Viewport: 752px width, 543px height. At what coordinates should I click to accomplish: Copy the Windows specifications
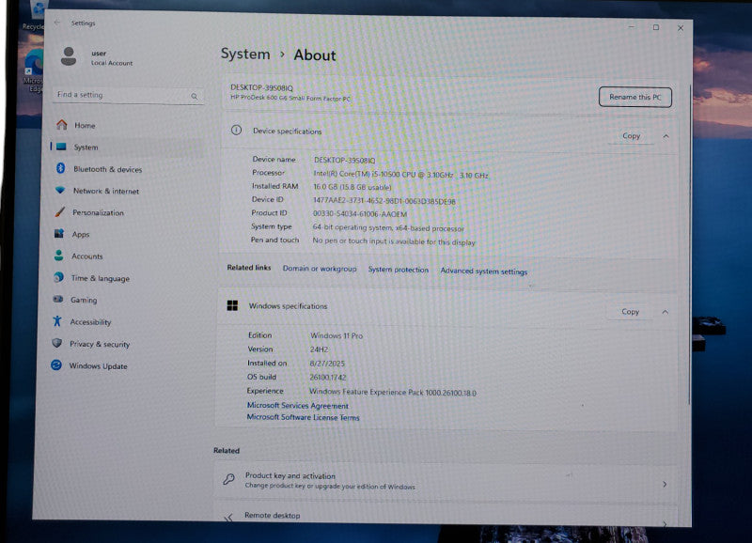point(630,312)
